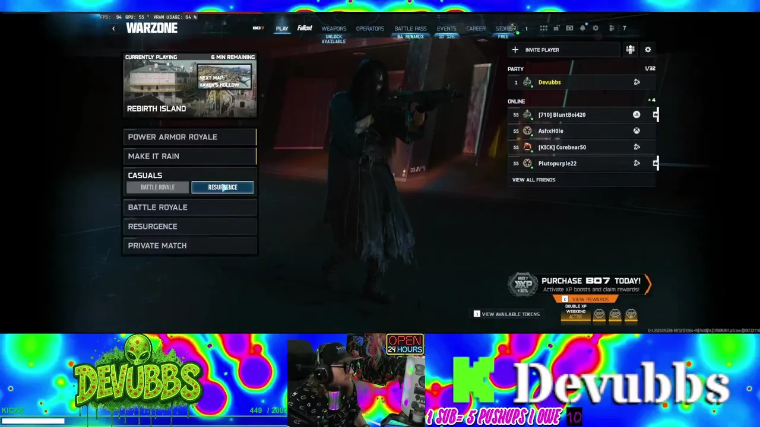Click Xbox icon on AshxH0le row
The height and width of the screenshot is (427, 760).
(636, 131)
